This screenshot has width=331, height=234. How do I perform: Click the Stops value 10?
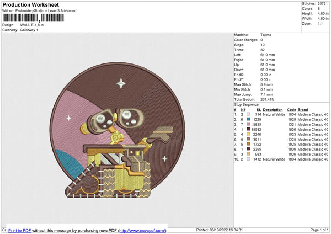click(x=263, y=45)
